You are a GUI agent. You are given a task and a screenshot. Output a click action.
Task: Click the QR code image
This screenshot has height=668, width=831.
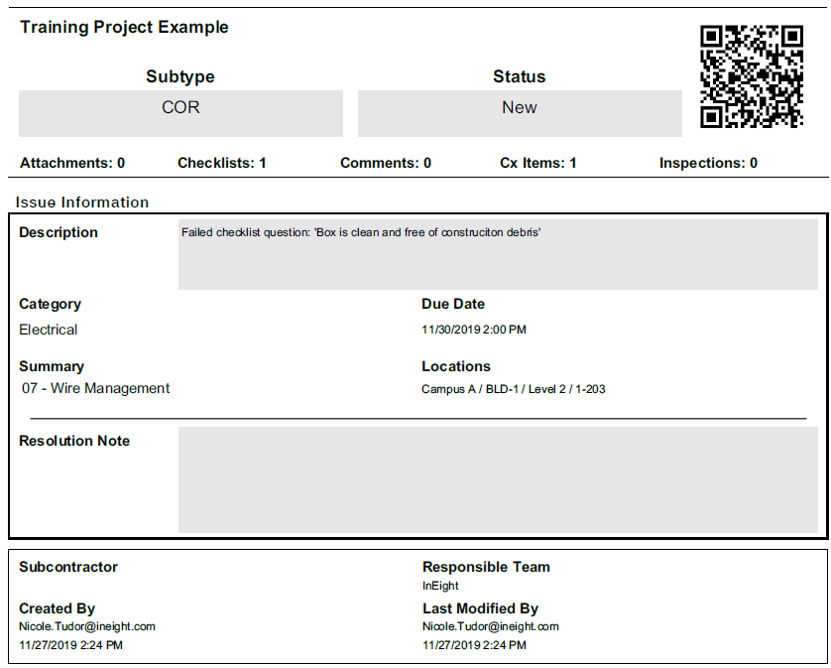[x=751, y=77]
